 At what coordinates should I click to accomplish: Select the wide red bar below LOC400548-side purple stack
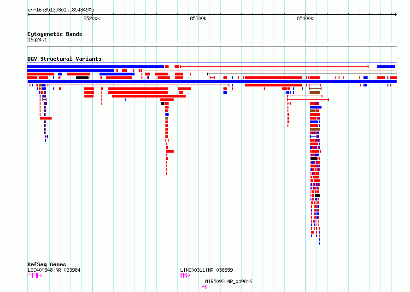coord(46,118)
